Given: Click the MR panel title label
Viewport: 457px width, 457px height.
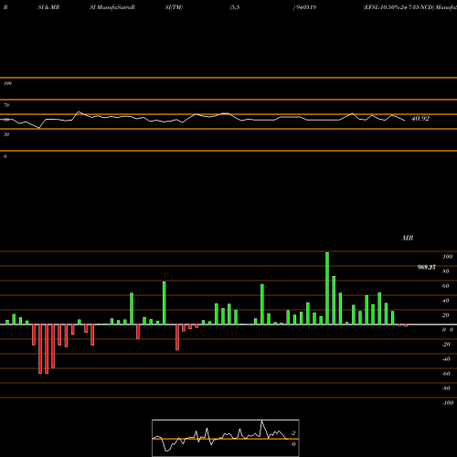Looking at the screenshot, I should pyautogui.click(x=408, y=238).
